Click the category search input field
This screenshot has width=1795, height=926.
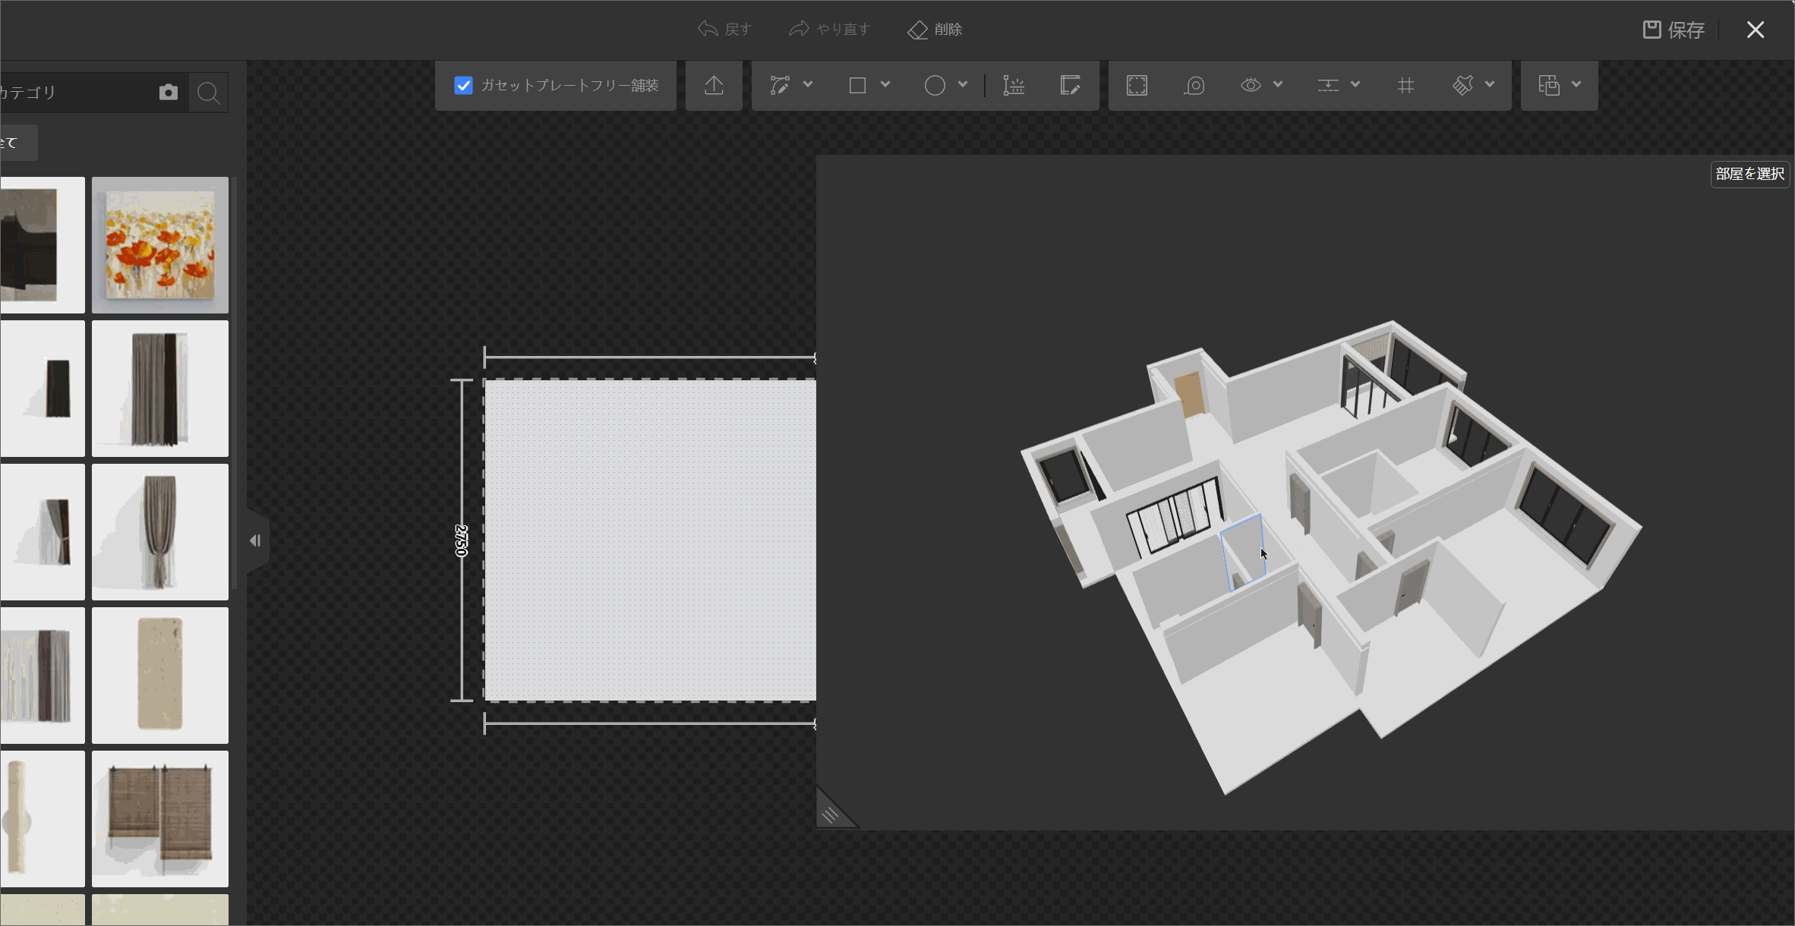(x=76, y=93)
